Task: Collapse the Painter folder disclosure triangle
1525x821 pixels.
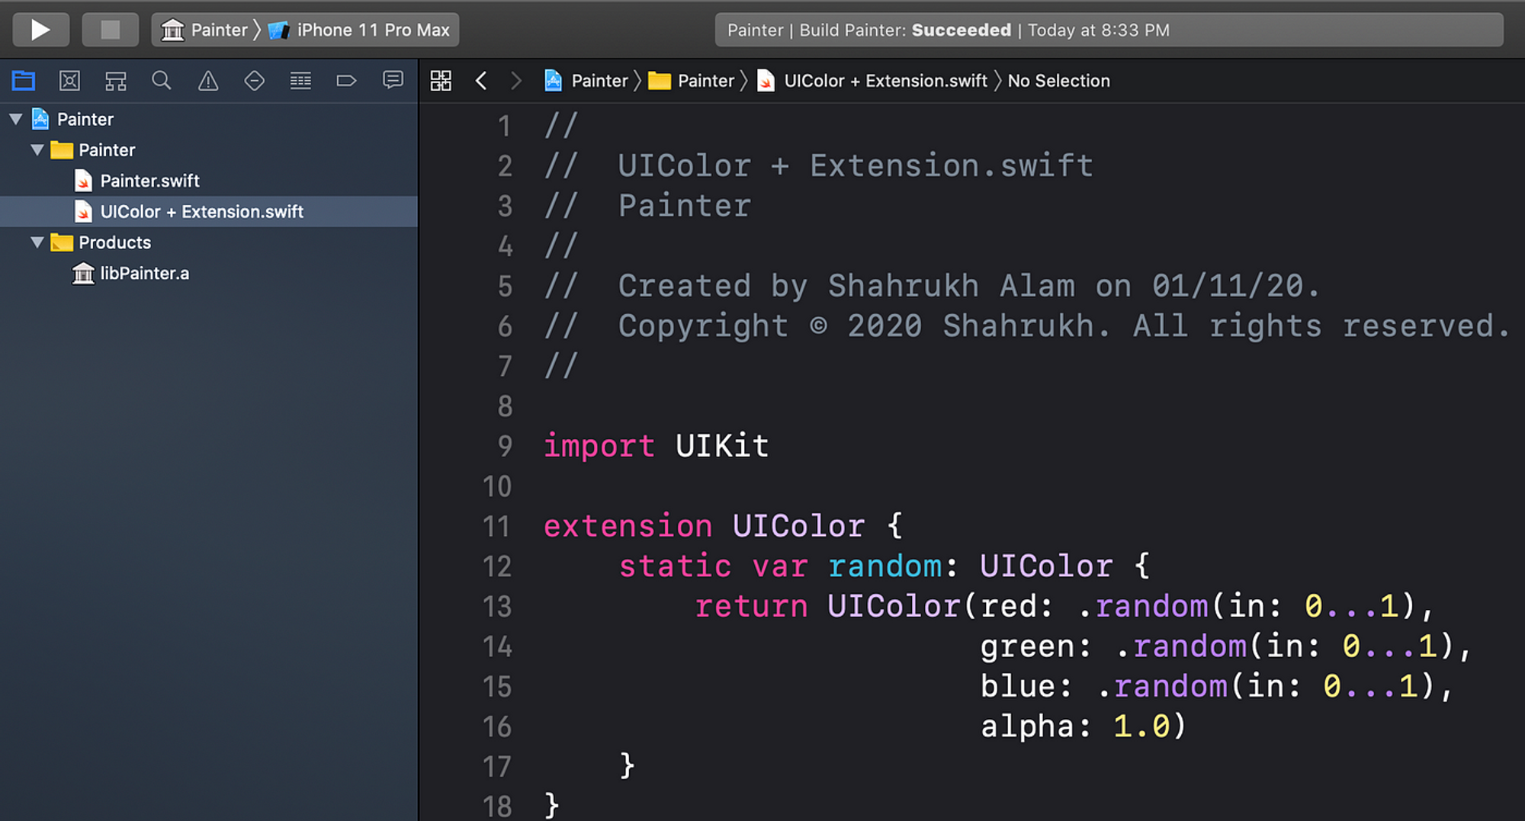Action: tap(37, 149)
